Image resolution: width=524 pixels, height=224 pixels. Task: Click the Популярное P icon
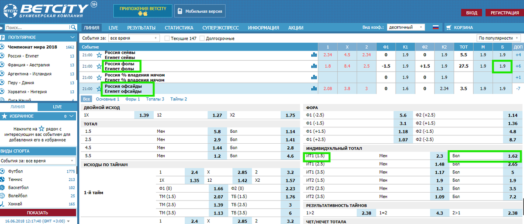pyautogui.click(x=3, y=38)
